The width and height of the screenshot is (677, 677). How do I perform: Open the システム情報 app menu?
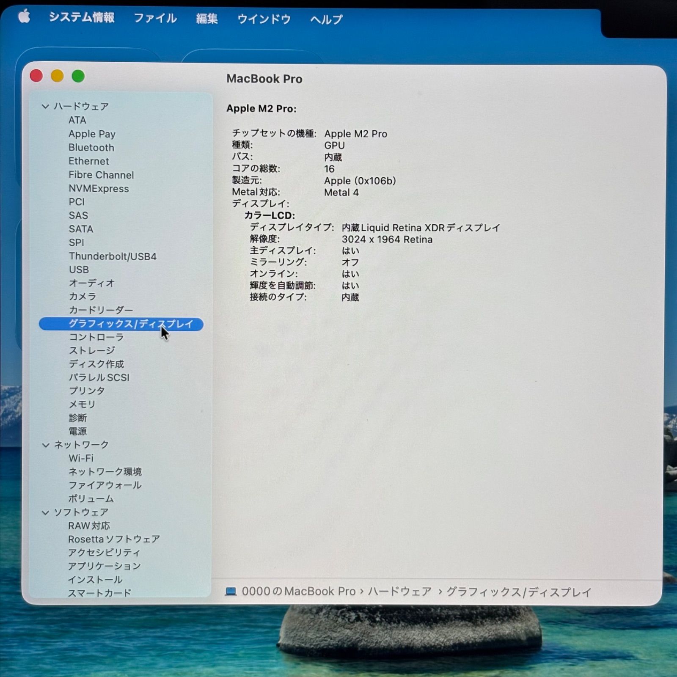[82, 17]
